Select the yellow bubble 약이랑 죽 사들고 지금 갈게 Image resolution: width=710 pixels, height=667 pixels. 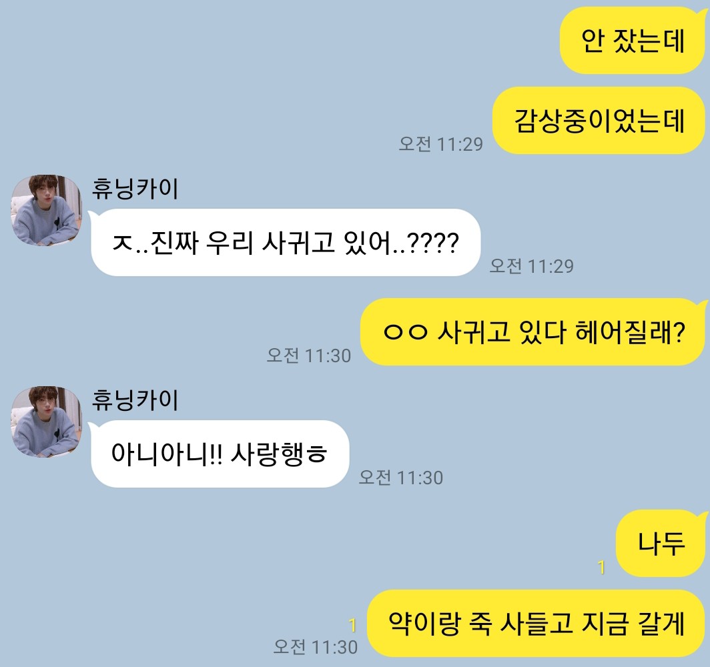[536, 624]
